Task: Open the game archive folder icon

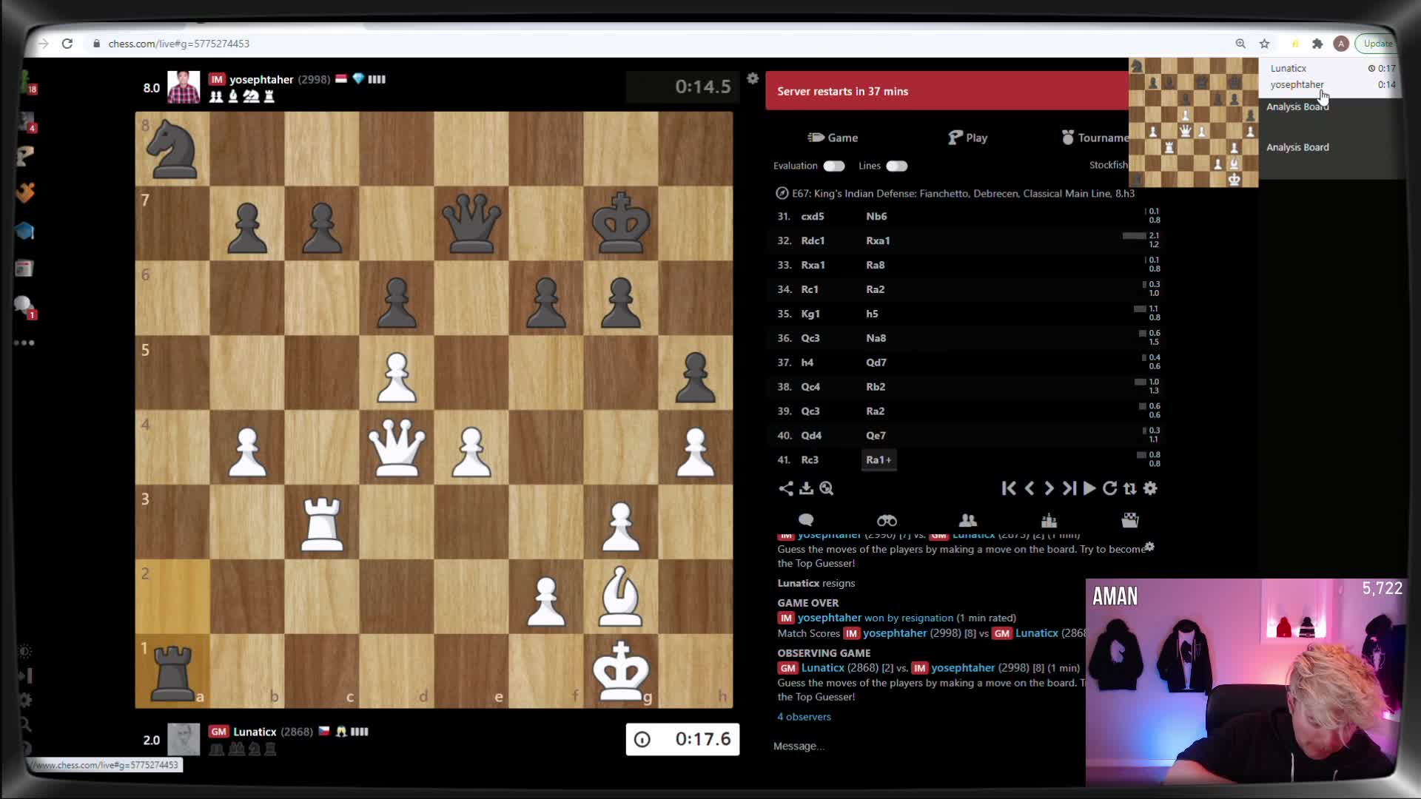Action: tap(1129, 520)
